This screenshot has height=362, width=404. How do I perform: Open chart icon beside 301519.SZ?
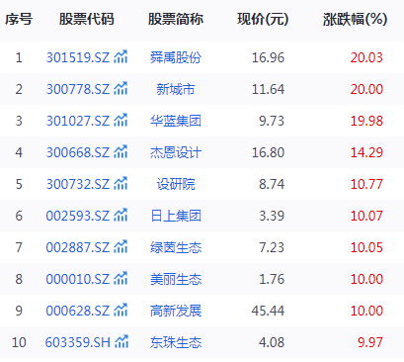click(121, 57)
